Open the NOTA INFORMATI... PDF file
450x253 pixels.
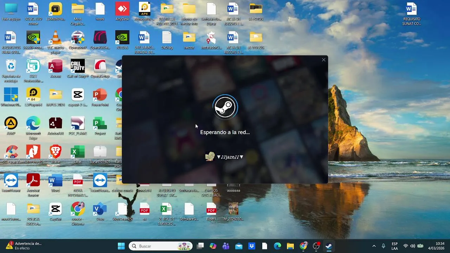[78, 185]
